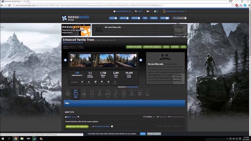251x141 pixels.
Task: Click the Chrome taskbar icon
Action: 16,139
